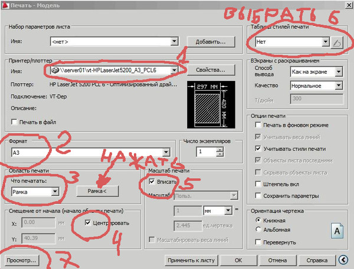The width and height of the screenshot is (354, 269).
Task: Check the Сохранить параметры option
Action: click(x=258, y=195)
